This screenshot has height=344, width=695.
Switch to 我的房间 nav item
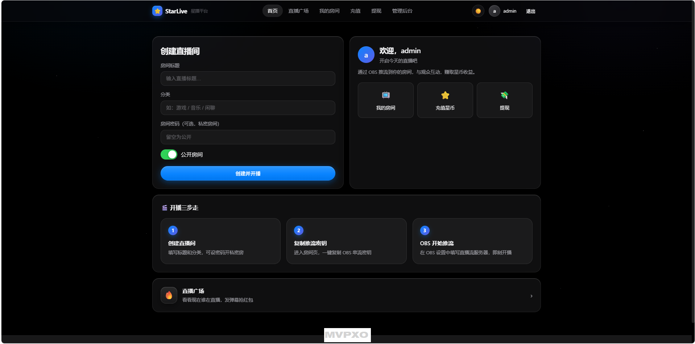point(330,11)
